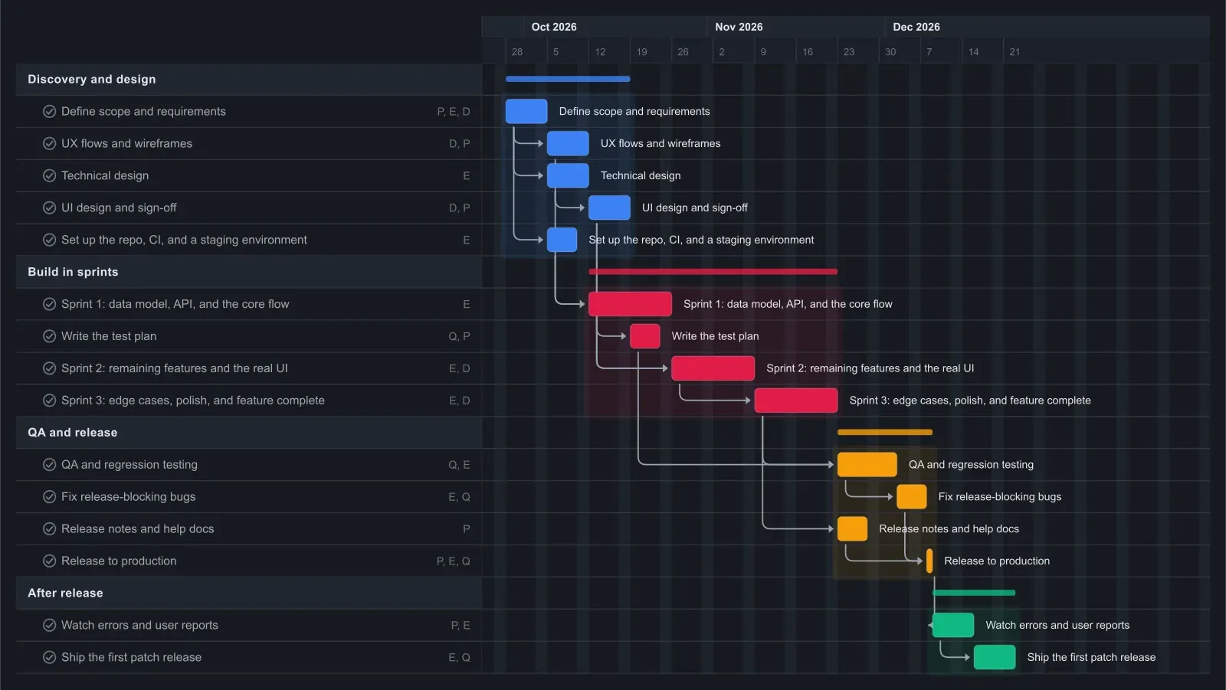Click check icon beside Fix release-blocking bugs
This screenshot has height=690, width=1226.
[x=49, y=497]
